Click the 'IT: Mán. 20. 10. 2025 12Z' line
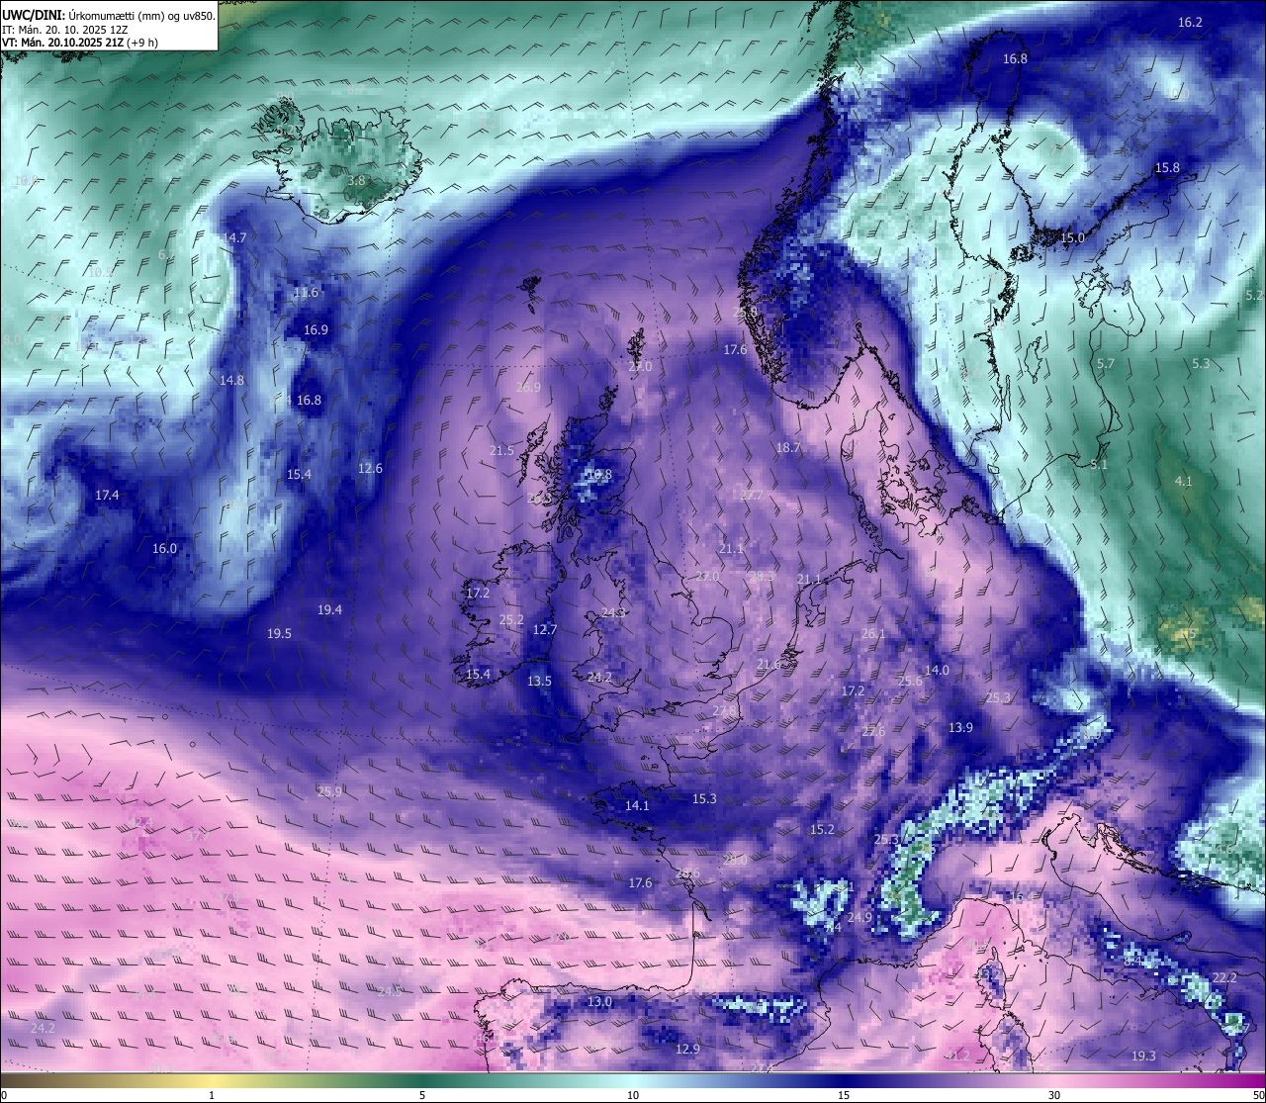Image resolution: width=1266 pixels, height=1103 pixels. tap(65, 30)
